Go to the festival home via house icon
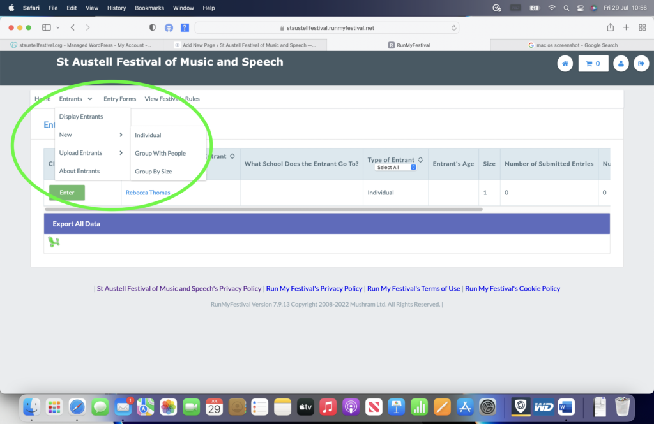The height and width of the screenshot is (424, 654). tap(565, 64)
